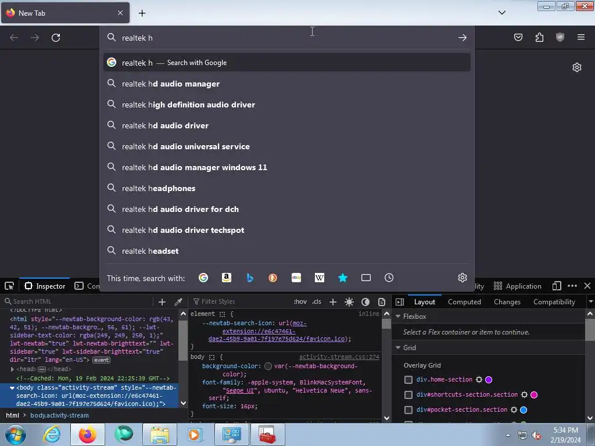Open sidebar tabs overflow dropdown arrow

click(x=590, y=302)
